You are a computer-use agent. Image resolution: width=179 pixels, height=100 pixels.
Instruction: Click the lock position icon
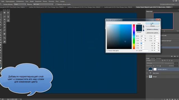(x=158, y=66)
